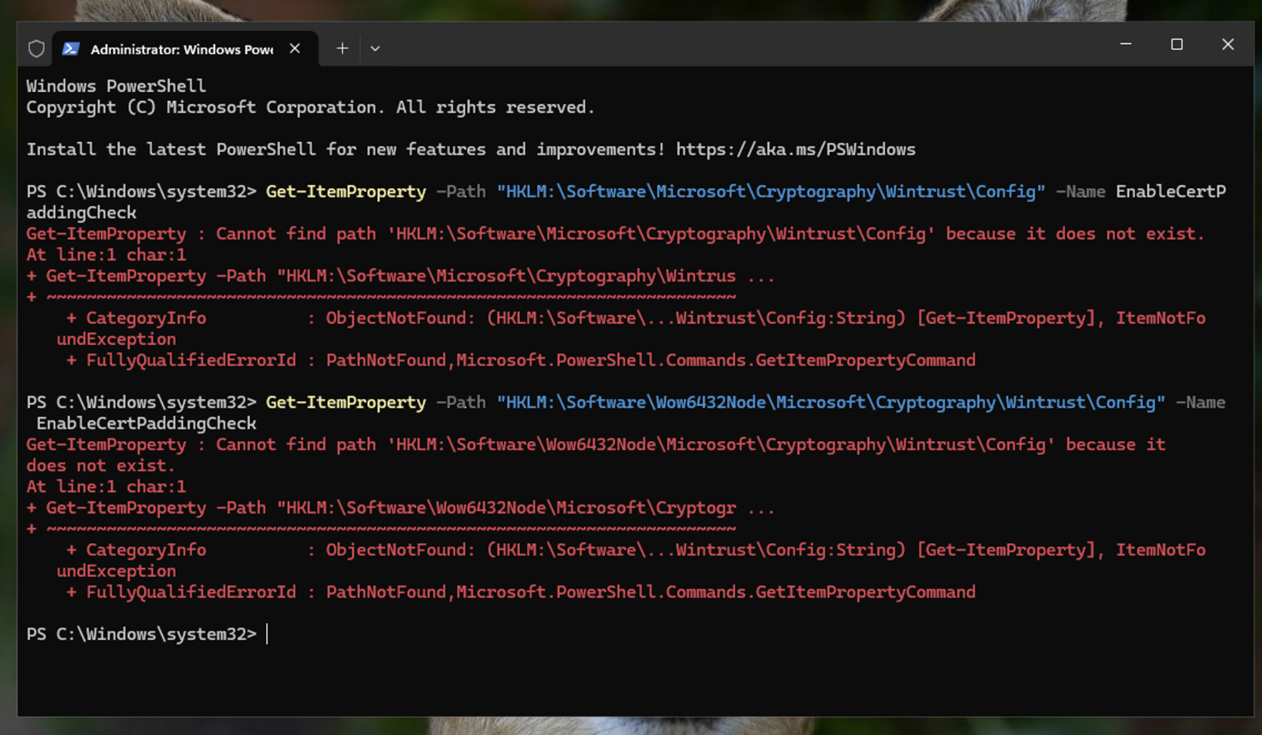Click the second 'At line:1 char:1' line

(x=106, y=487)
